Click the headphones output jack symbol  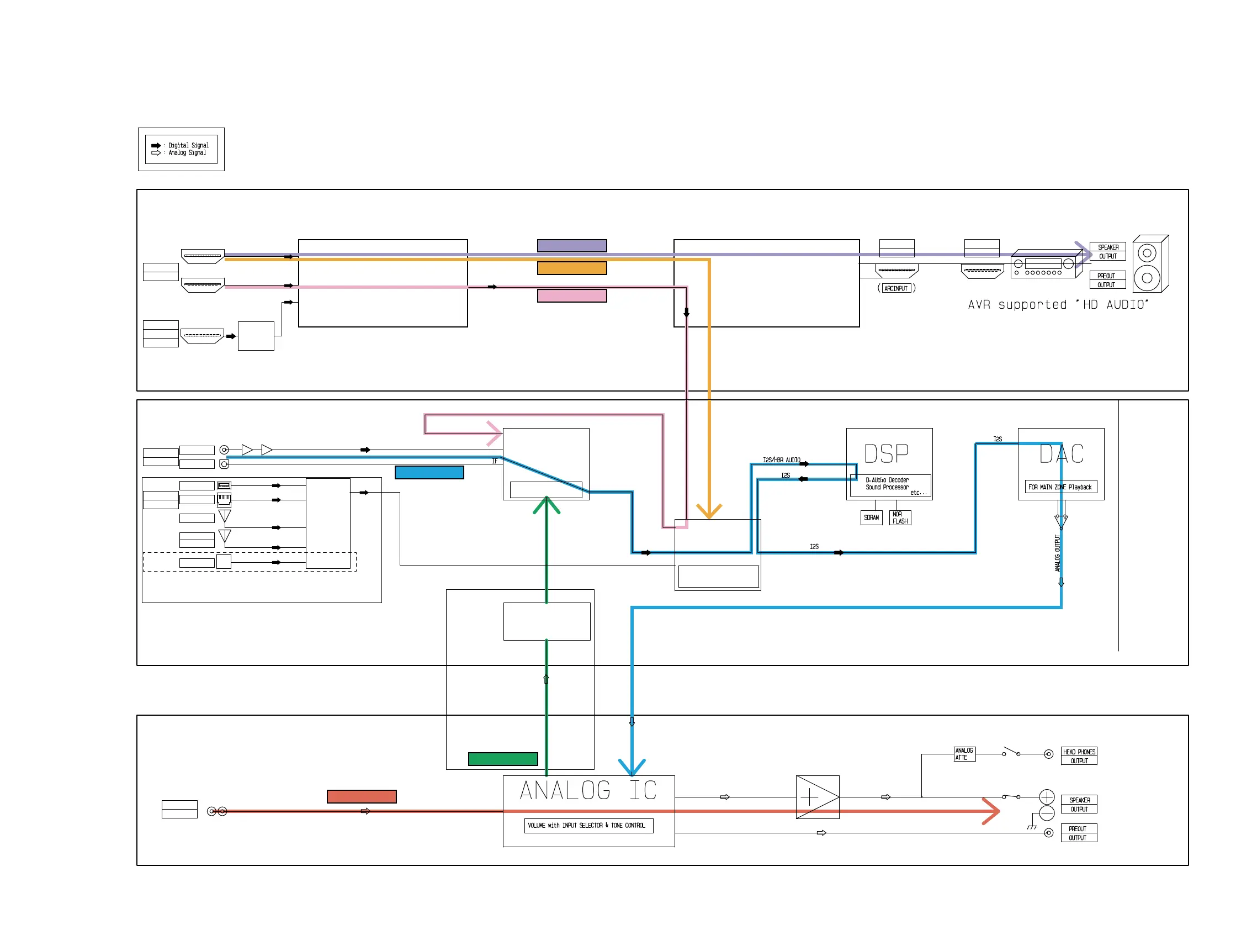[1048, 754]
